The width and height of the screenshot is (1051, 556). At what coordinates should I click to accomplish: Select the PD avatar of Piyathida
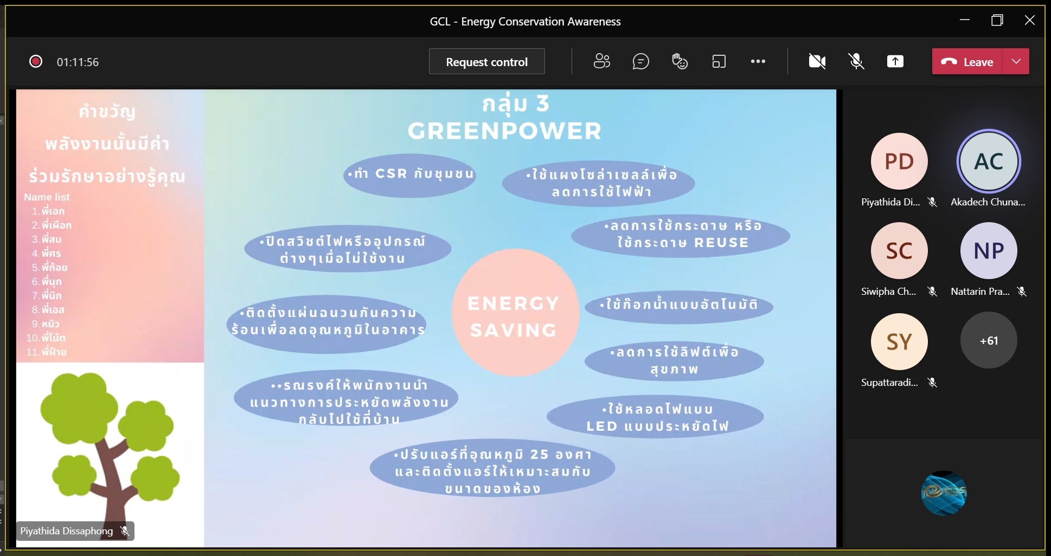click(x=899, y=161)
